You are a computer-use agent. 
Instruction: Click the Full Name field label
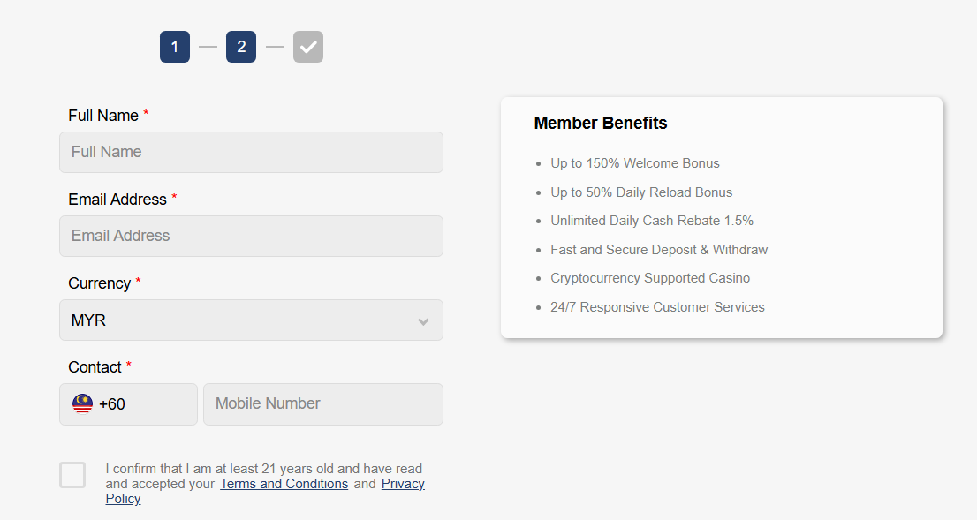point(103,116)
